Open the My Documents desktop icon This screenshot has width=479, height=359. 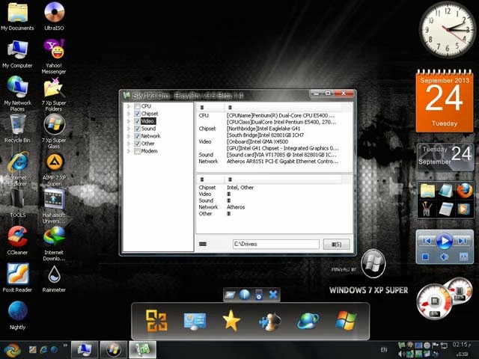[x=17, y=16]
